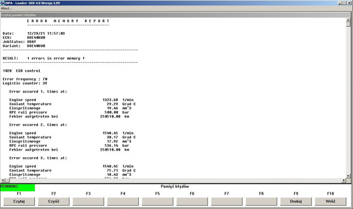Screen dimensions: 353x209
Task: Click the 'Czytaj pamięć błędów' panel header
Action: coord(175,15)
